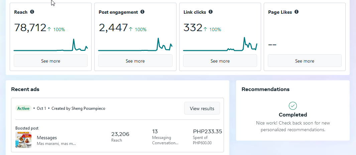Select See more under Link clicks
Viewport: 356px width, 155px height.
coord(220,61)
